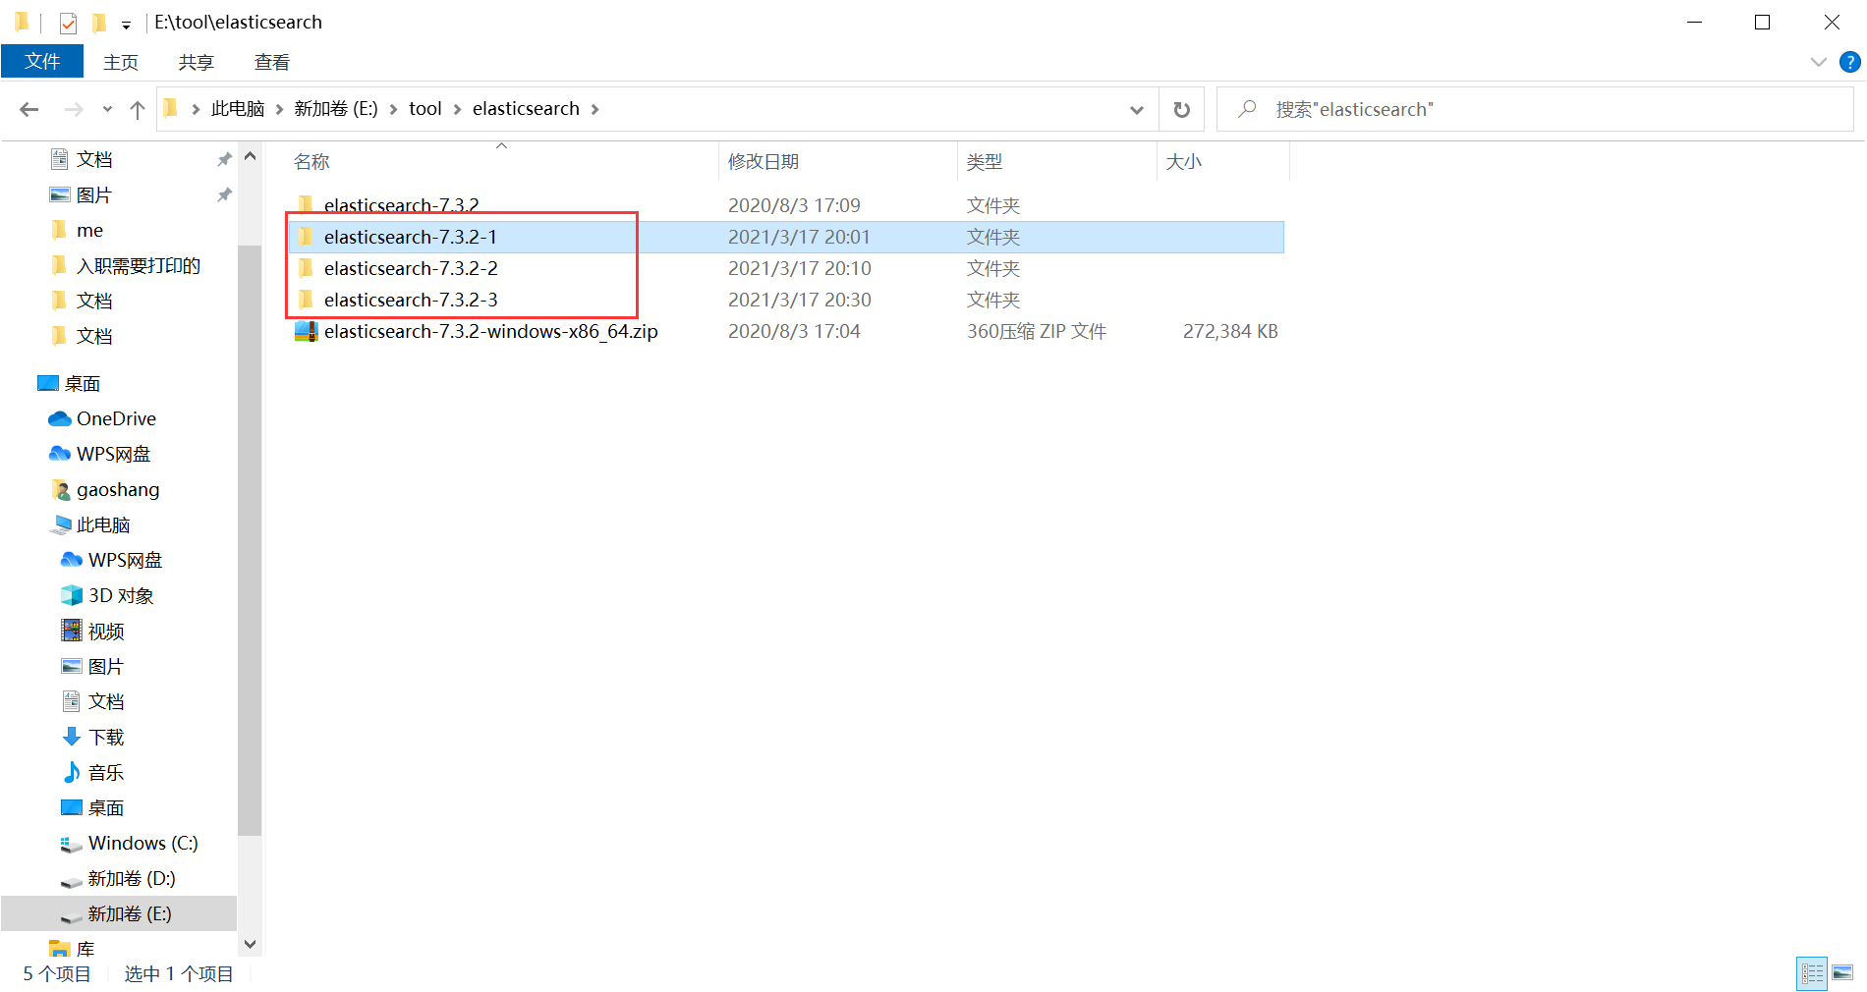Click new folder quick access icon
Image resolution: width=1867 pixels, height=992 pixels.
99,22
